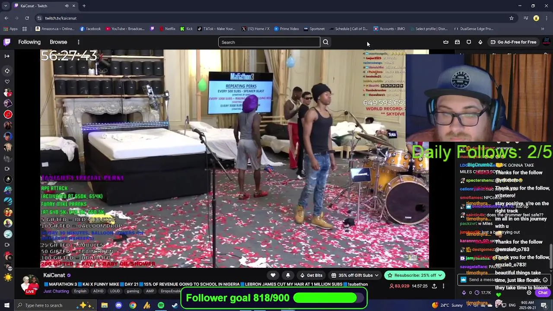553x311 pixels.
Task: Open the Prime Video bookmark
Action: pos(286,29)
